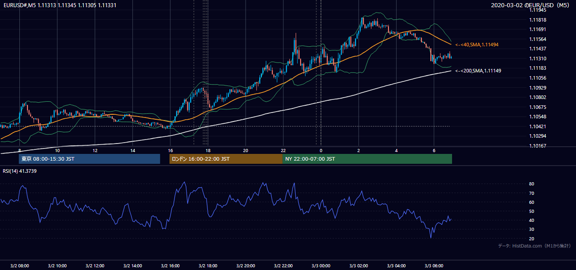Click price axis value 1.11691
Image resolution: width=576 pixels, height=270 pixels.
538,29
